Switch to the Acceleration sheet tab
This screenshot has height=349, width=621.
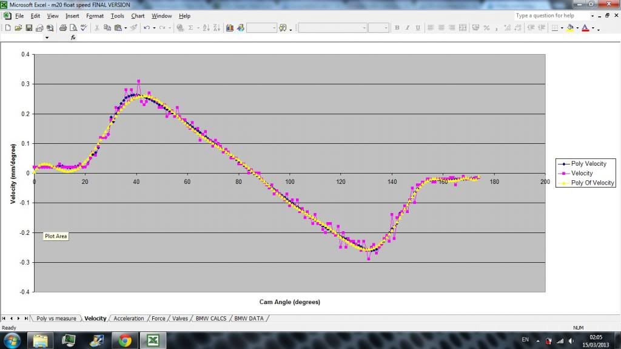click(x=129, y=318)
